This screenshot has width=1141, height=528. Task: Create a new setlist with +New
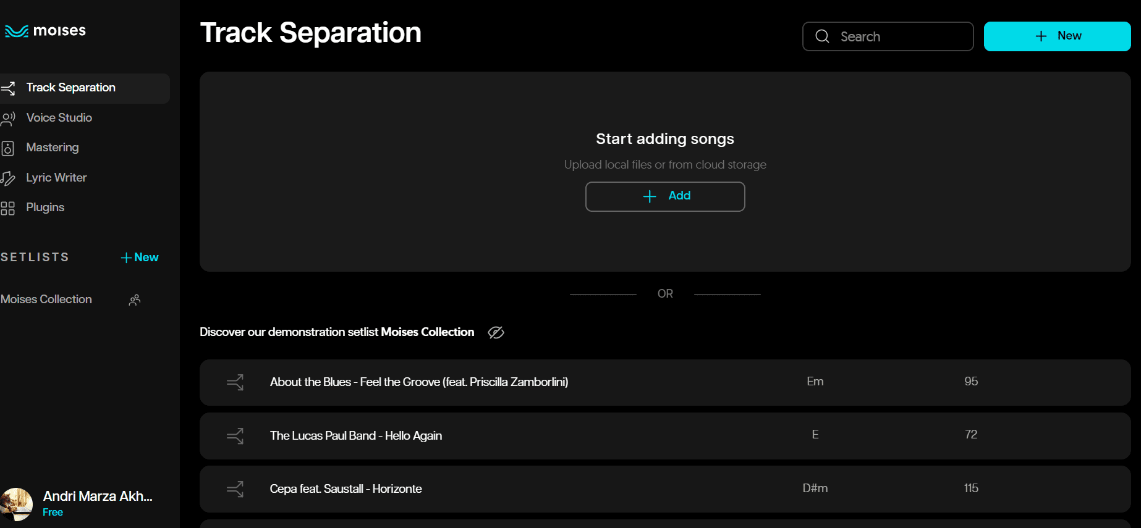140,258
